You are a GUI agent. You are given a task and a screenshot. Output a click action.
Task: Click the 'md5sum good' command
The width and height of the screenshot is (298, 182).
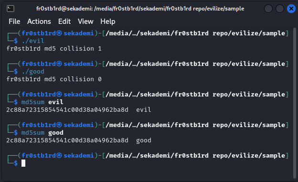(43, 133)
